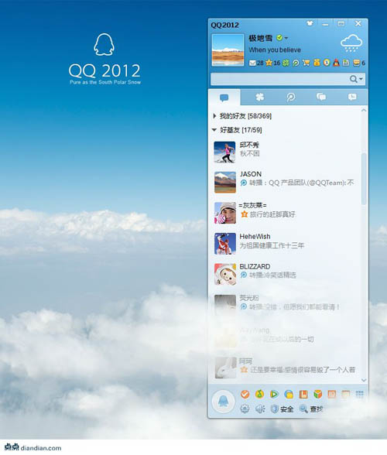
Task: Open Tencent Weibo icon in profile icon row
Action: [x=296, y=63]
